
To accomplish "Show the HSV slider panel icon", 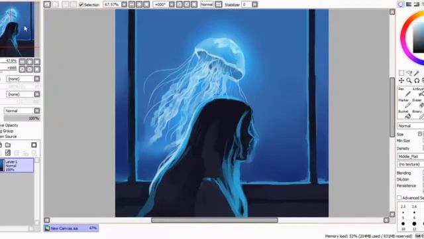I will (417, 4).
